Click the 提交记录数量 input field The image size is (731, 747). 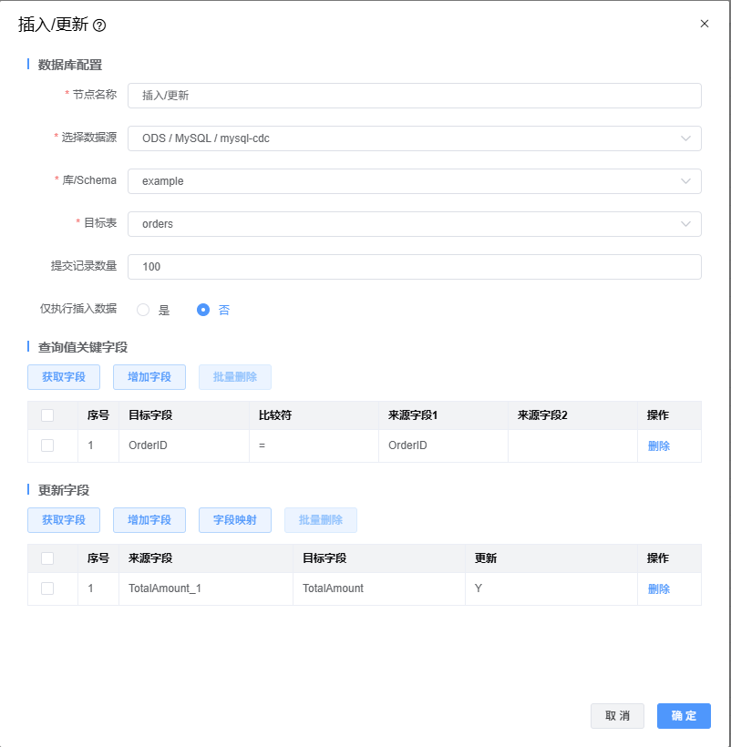pos(415,267)
